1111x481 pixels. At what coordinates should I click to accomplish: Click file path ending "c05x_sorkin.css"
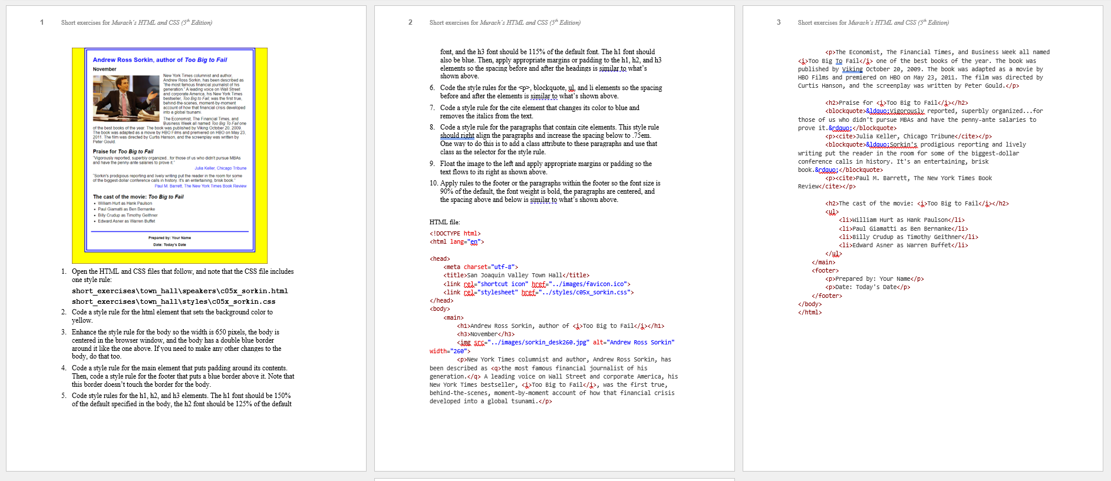point(173,301)
